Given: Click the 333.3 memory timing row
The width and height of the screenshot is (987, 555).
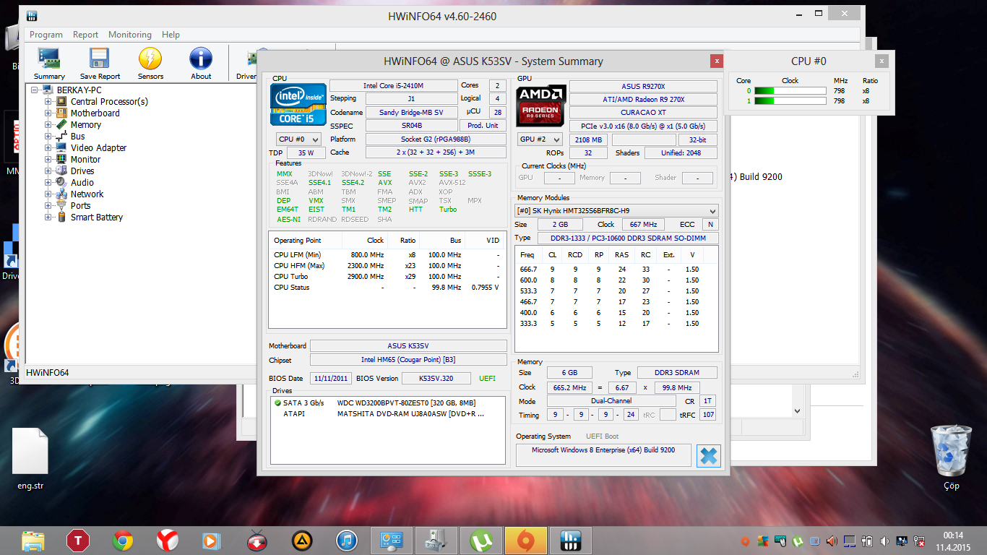Looking at the screenshot, I should point(616,323).
